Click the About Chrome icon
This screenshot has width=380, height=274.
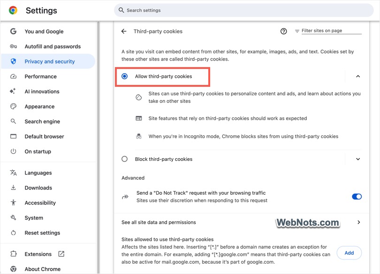(x=13, y=269)
